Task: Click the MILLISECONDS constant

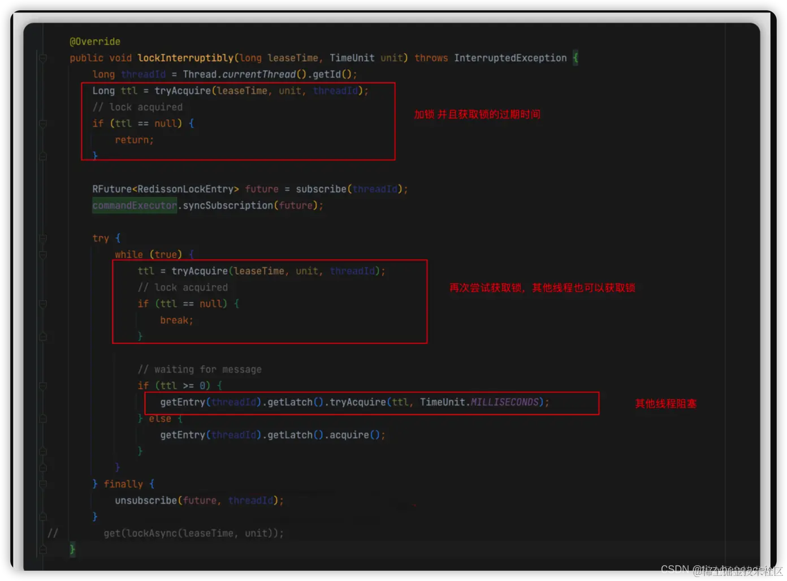Action: point(504,402)
